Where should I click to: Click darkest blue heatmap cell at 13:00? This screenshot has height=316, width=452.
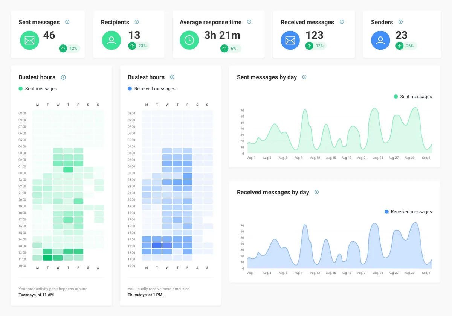coord(157,245)
